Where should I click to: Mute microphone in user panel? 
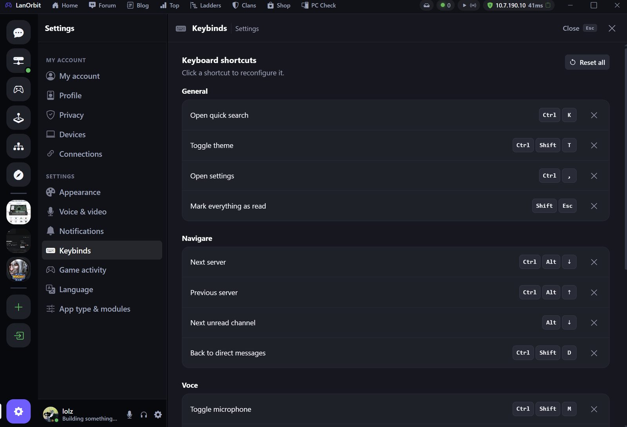[129, 414]
